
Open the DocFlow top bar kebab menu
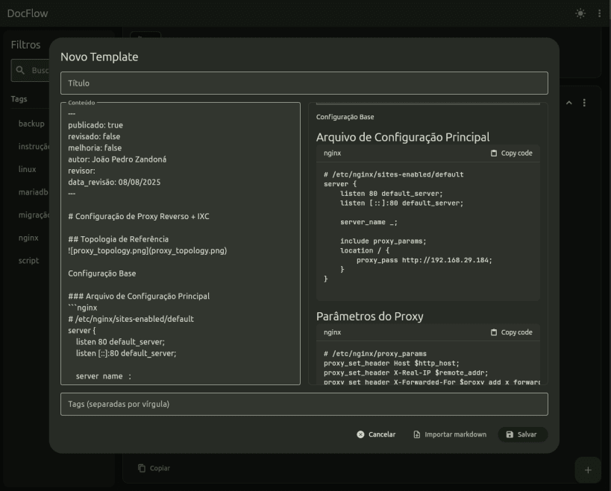coord(599,13)
